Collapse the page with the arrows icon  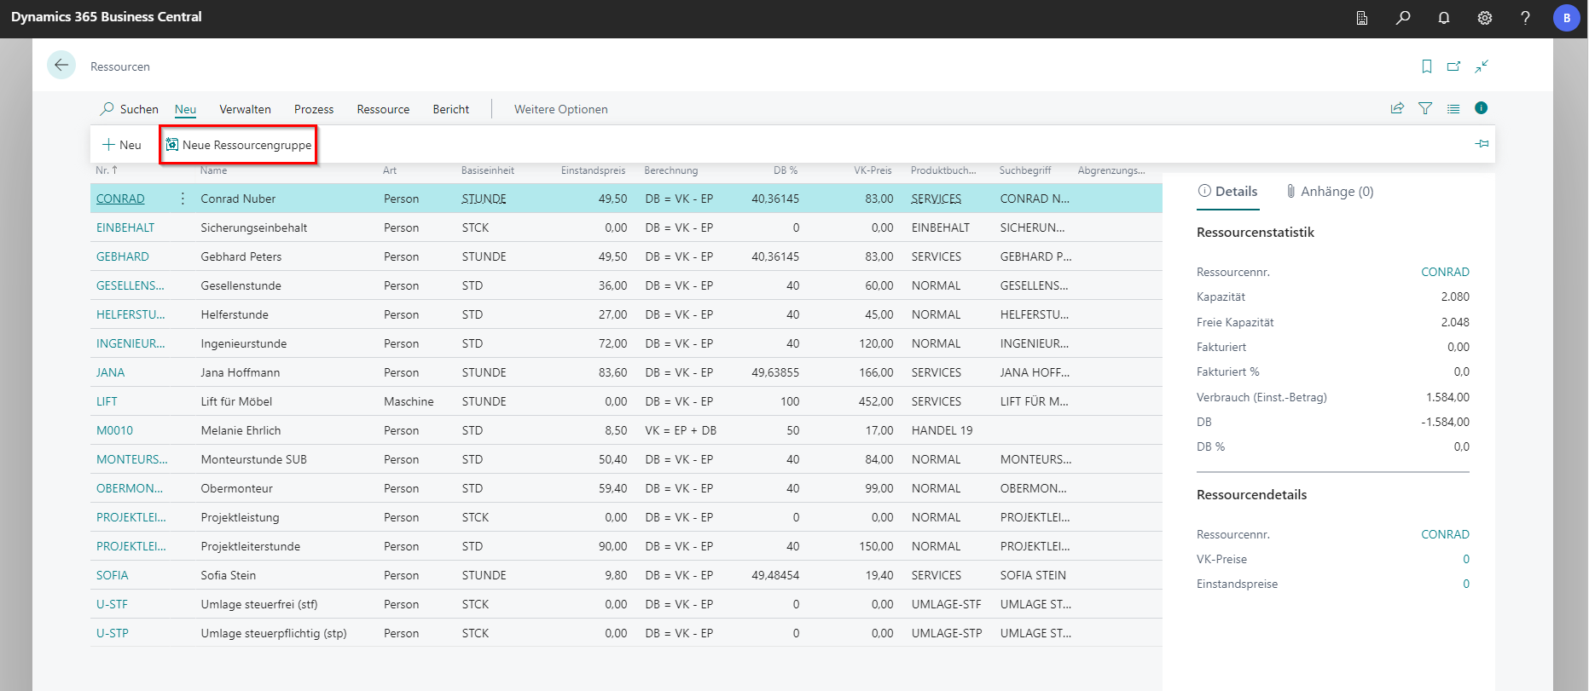[1482, 66]
